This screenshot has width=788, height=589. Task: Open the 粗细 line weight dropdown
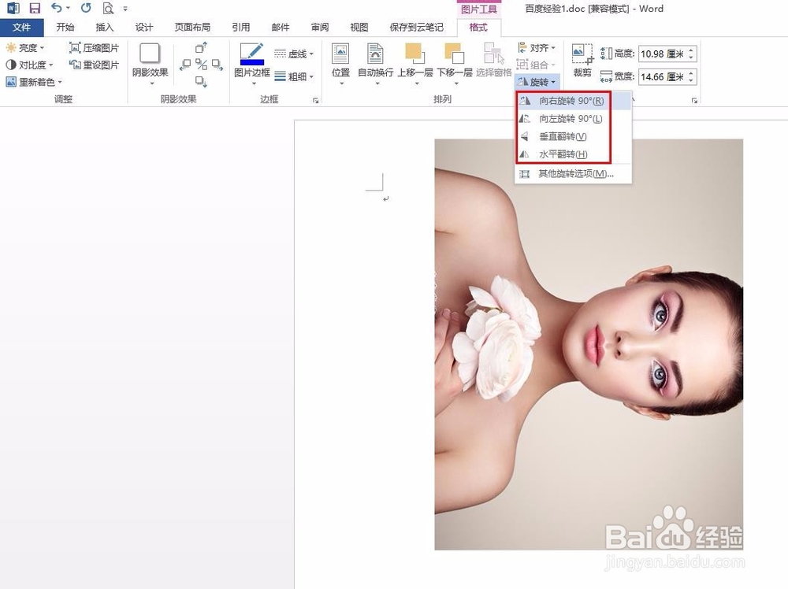tap(294, 76)
